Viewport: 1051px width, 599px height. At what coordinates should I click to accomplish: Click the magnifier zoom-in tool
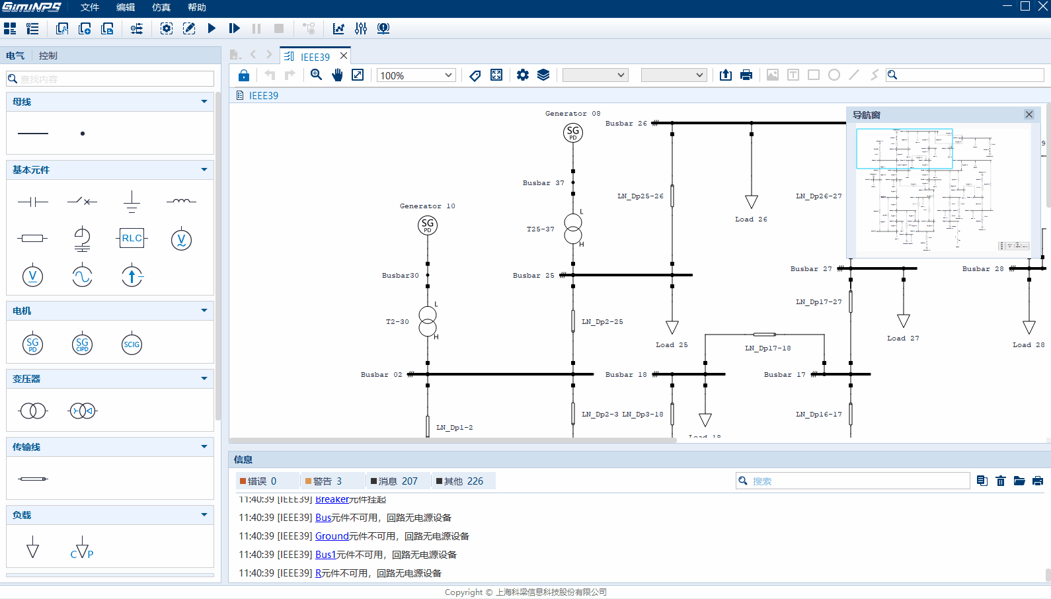click(x=317, y=75)
